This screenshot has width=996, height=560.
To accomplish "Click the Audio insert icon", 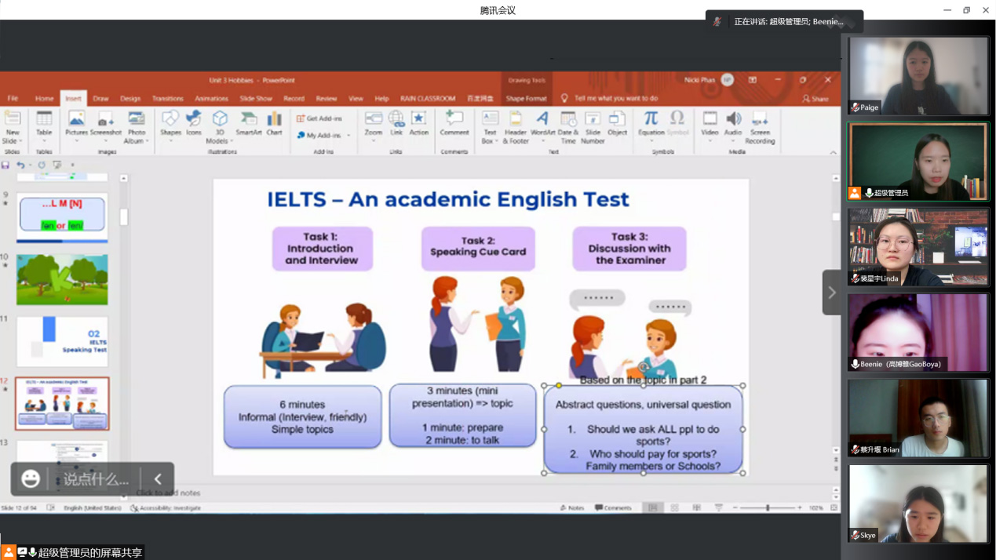I will [x=733, y=125].
